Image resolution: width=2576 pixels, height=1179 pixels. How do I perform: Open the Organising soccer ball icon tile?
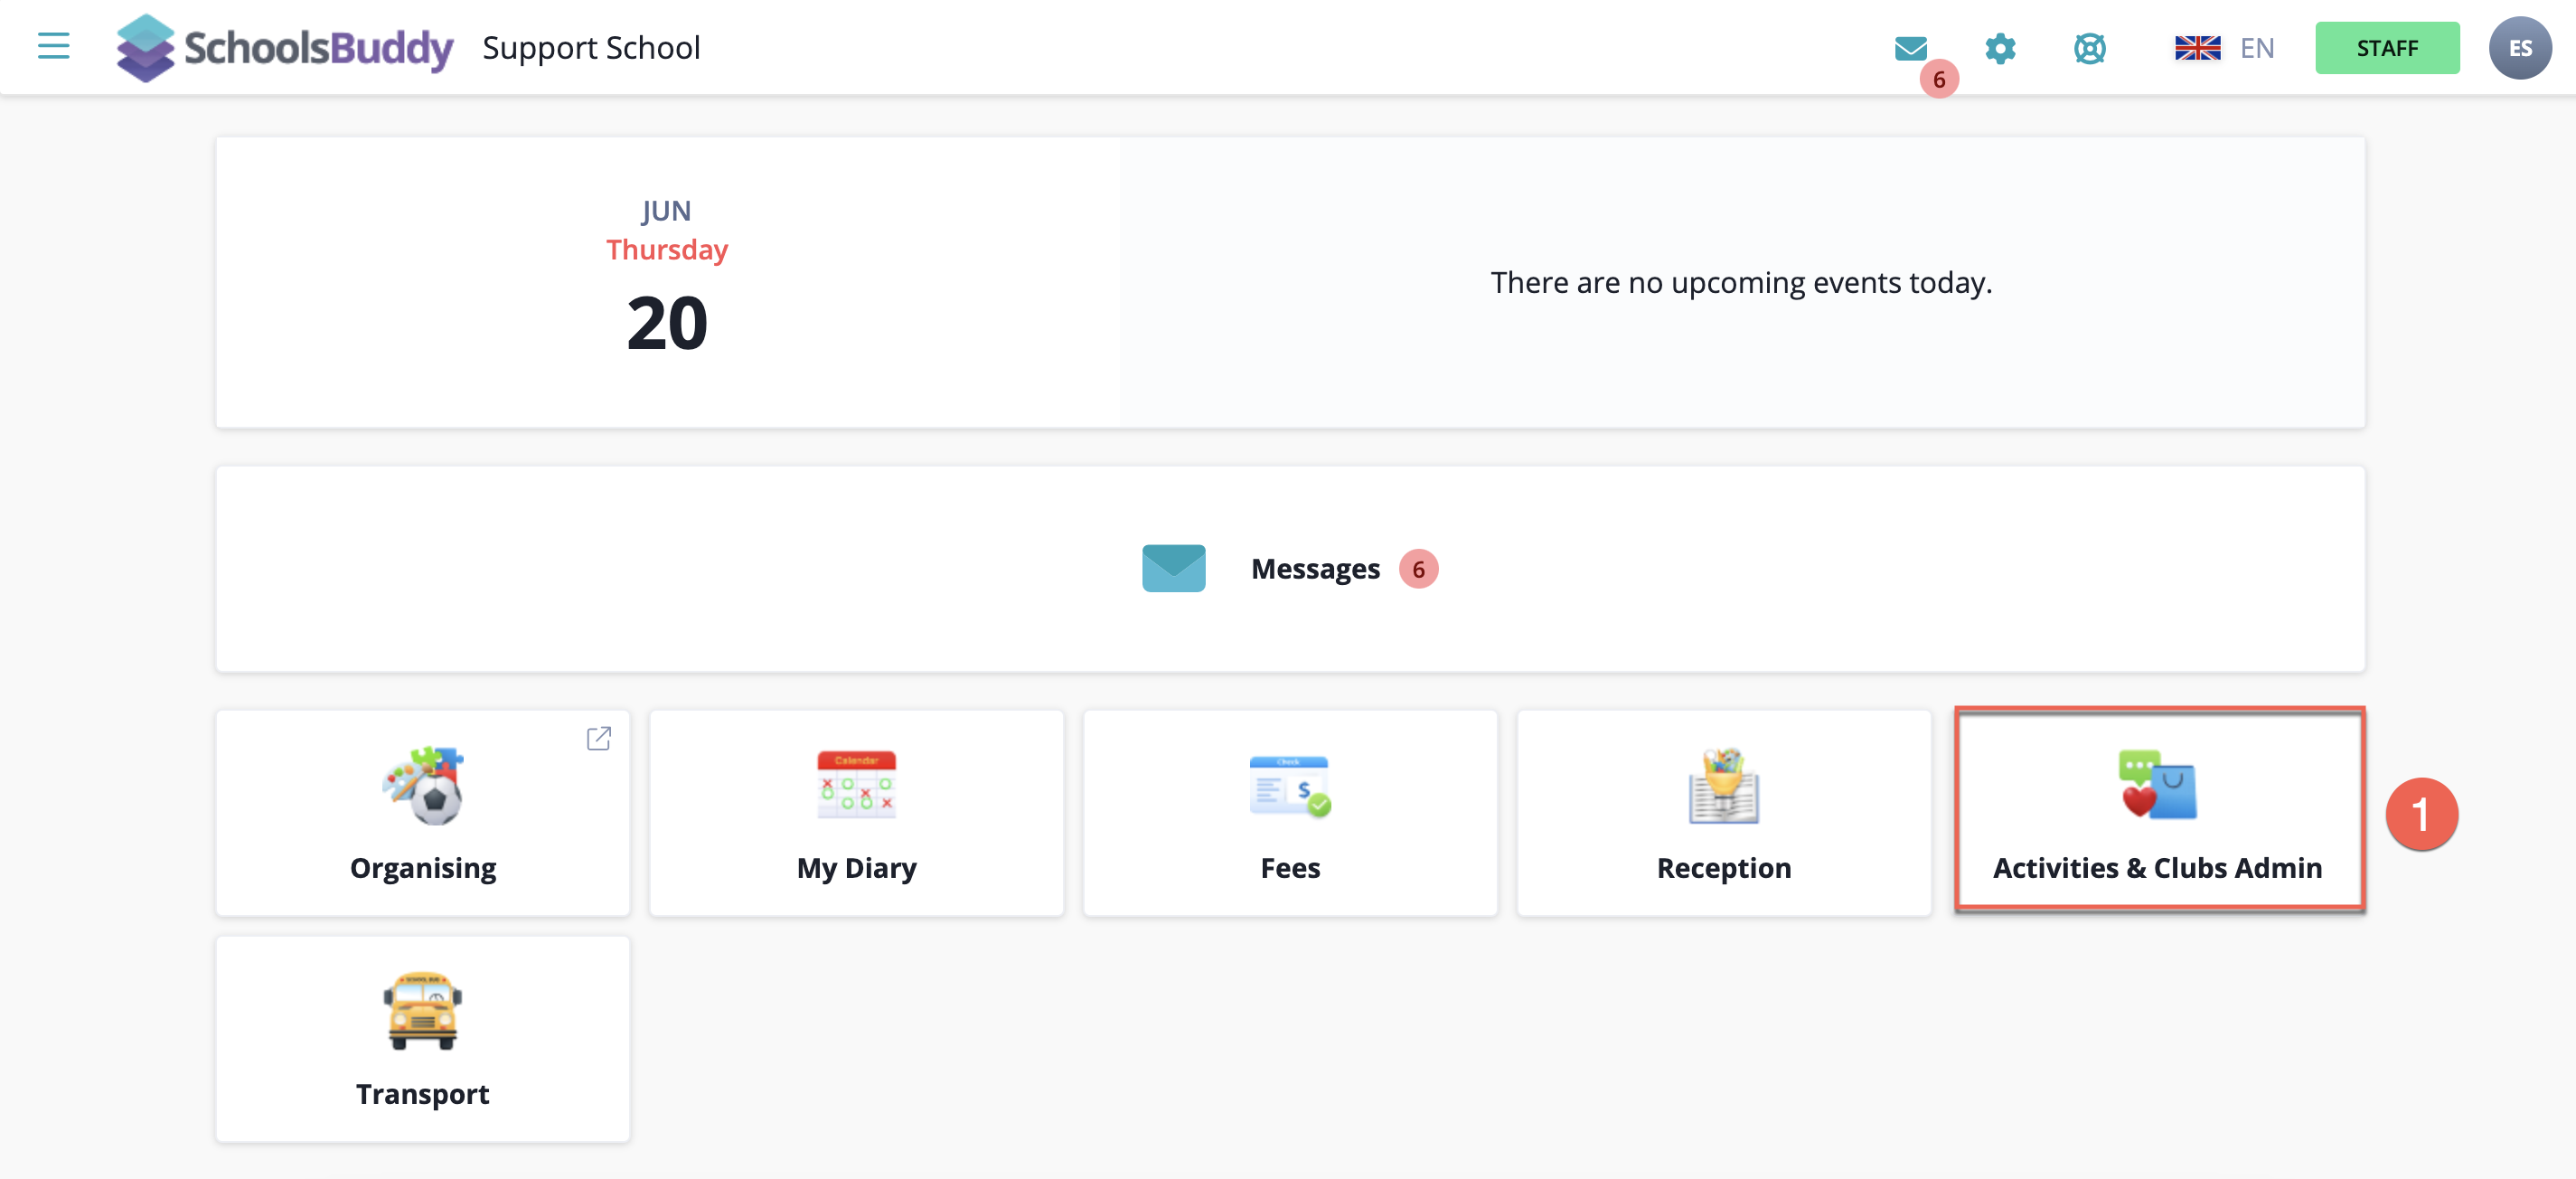pyautogui.click(x=423, y=786)
